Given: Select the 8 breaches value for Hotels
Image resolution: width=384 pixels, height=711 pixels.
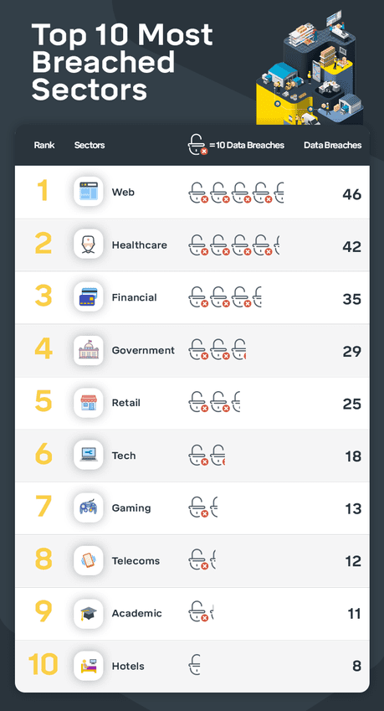Looking at the screenshot, I should (x=357, y=666).
